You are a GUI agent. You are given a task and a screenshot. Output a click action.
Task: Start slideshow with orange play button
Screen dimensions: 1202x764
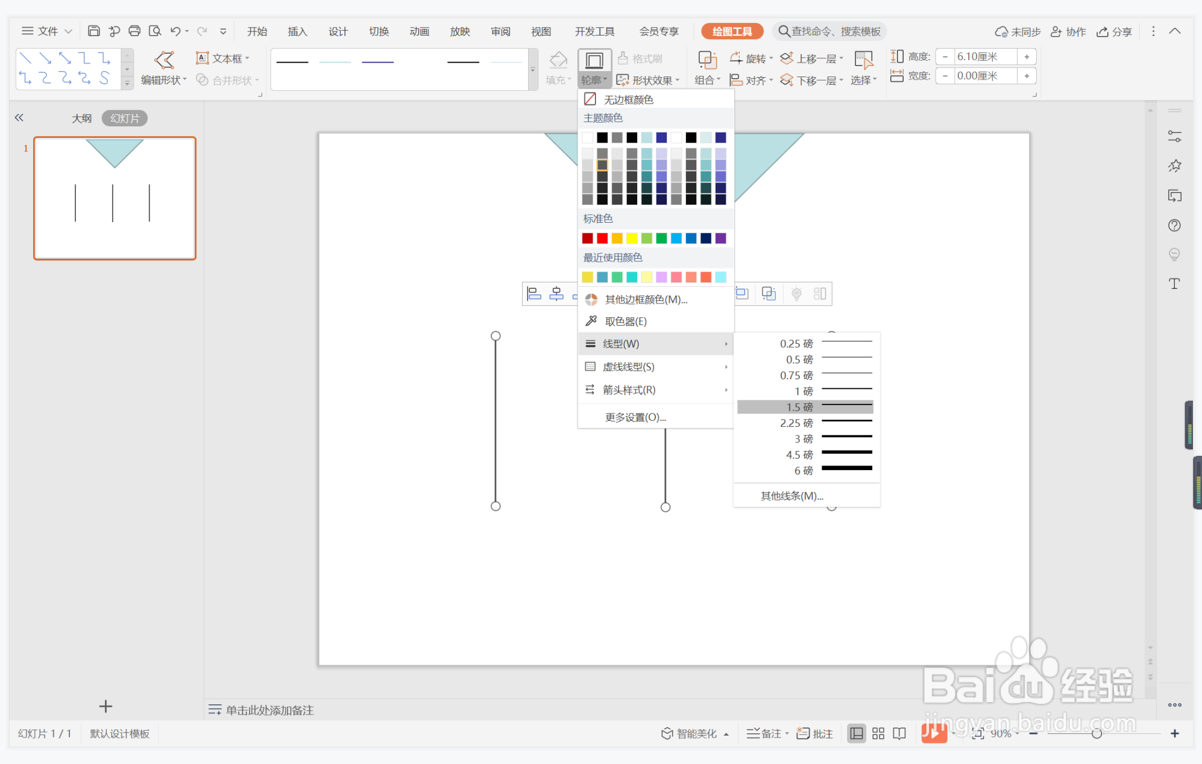[x=933, y=733]
